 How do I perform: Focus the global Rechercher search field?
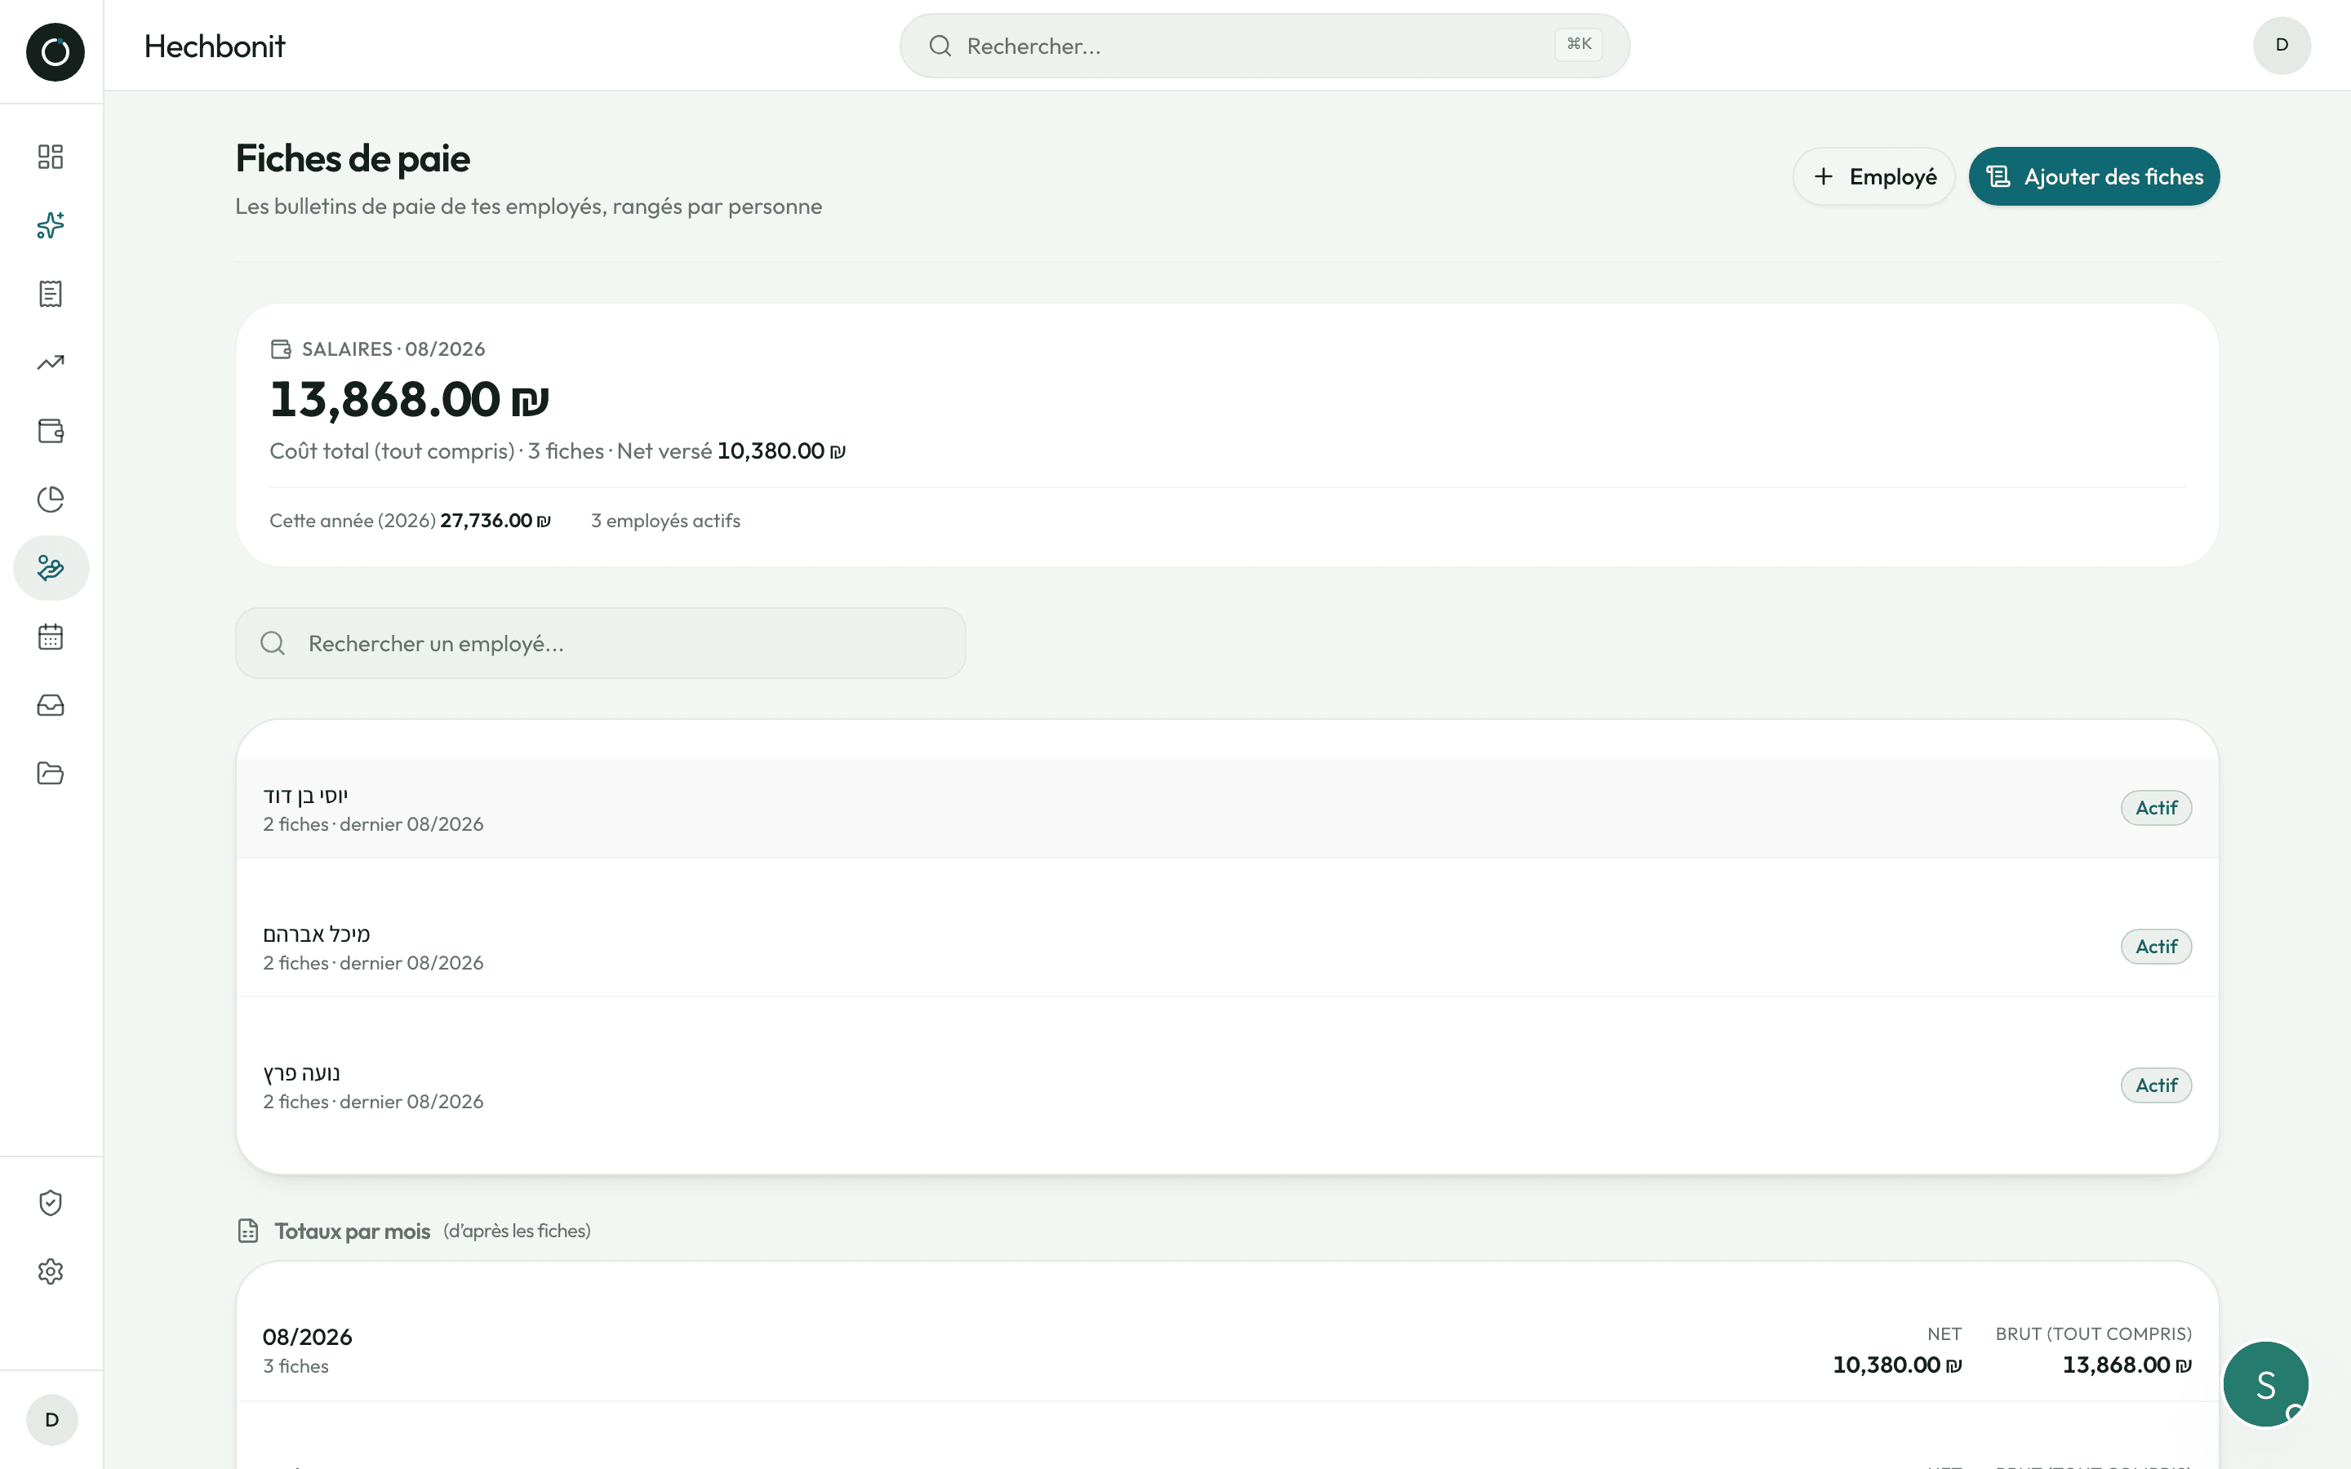1264,46
